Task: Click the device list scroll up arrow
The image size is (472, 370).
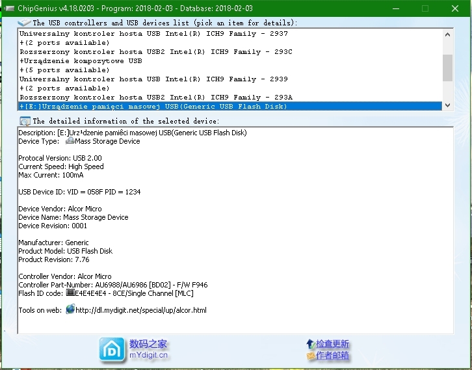Action: point(447,34)
